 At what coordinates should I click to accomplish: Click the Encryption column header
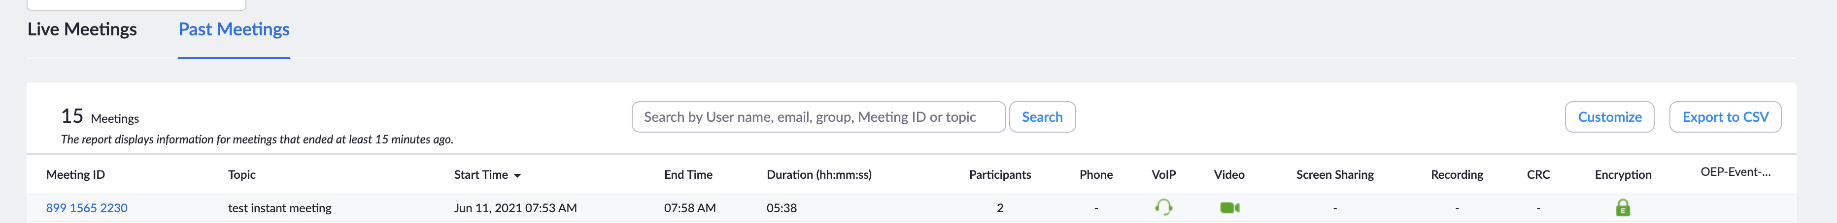tap(1622, 175)
